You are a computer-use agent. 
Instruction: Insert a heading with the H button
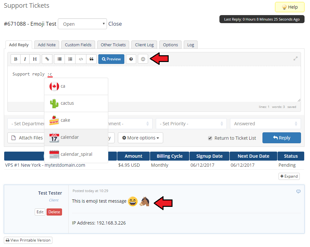tap(35, 59)
